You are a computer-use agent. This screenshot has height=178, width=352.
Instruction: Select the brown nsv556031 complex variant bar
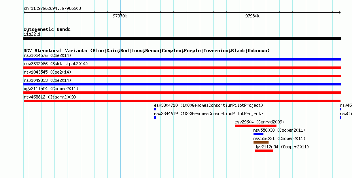(261, 142)
